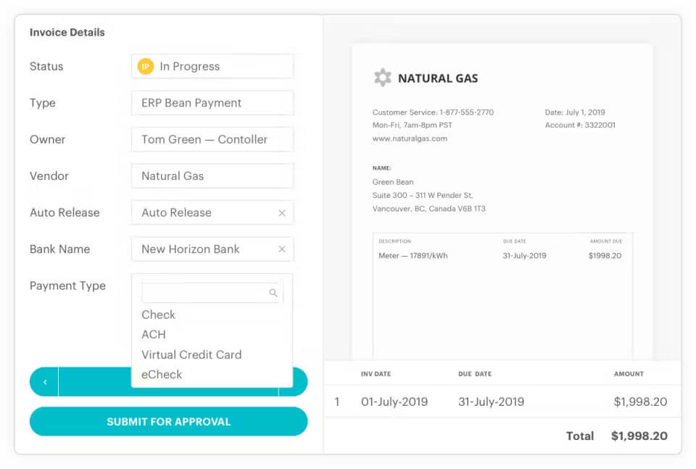696x469 pixels.
Task: Open the Bank Name dropdown
Action: [x=212, y=249]
